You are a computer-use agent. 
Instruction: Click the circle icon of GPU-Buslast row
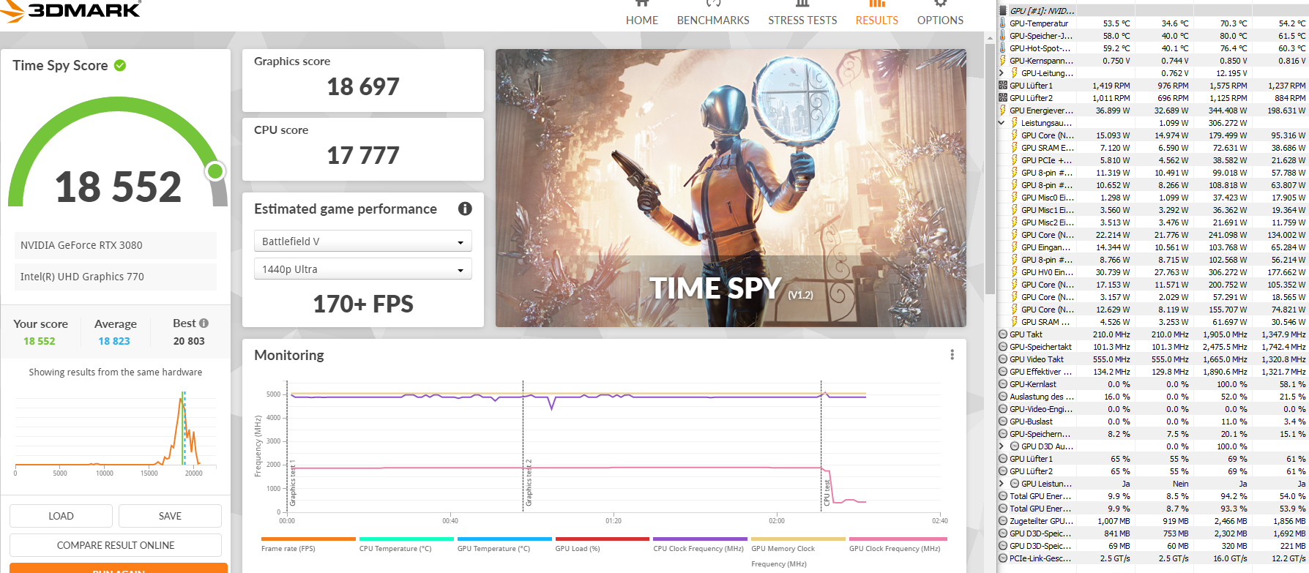[x=1003, y=422]
